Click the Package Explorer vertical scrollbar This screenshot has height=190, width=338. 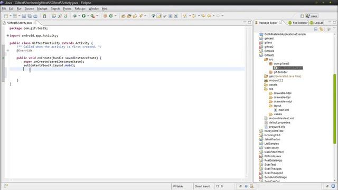click(x=334, y=109)
